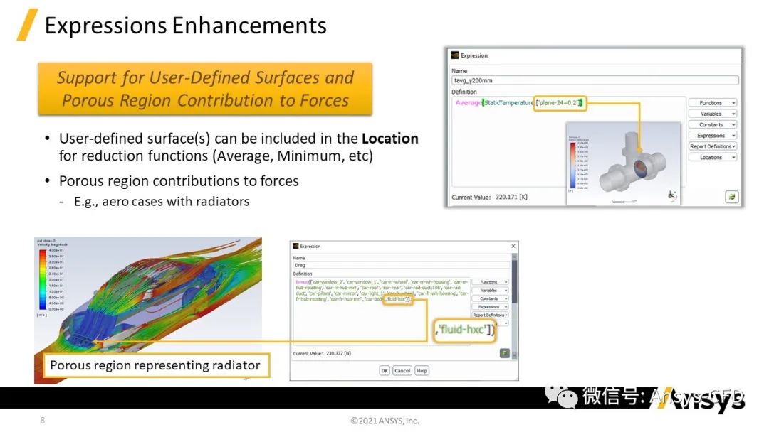Open Constants dropdown in tavg_y200mm Expression dialog
The image size is (769, 432).
tap(713, 125)
